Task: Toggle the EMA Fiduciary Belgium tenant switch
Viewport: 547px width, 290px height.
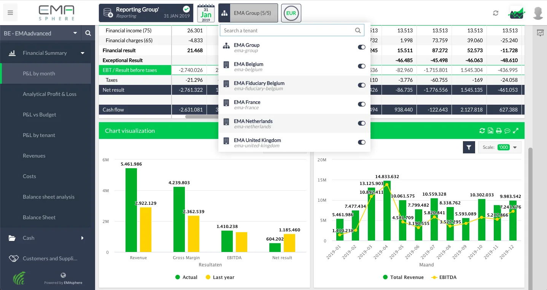Action: (361, 85)
